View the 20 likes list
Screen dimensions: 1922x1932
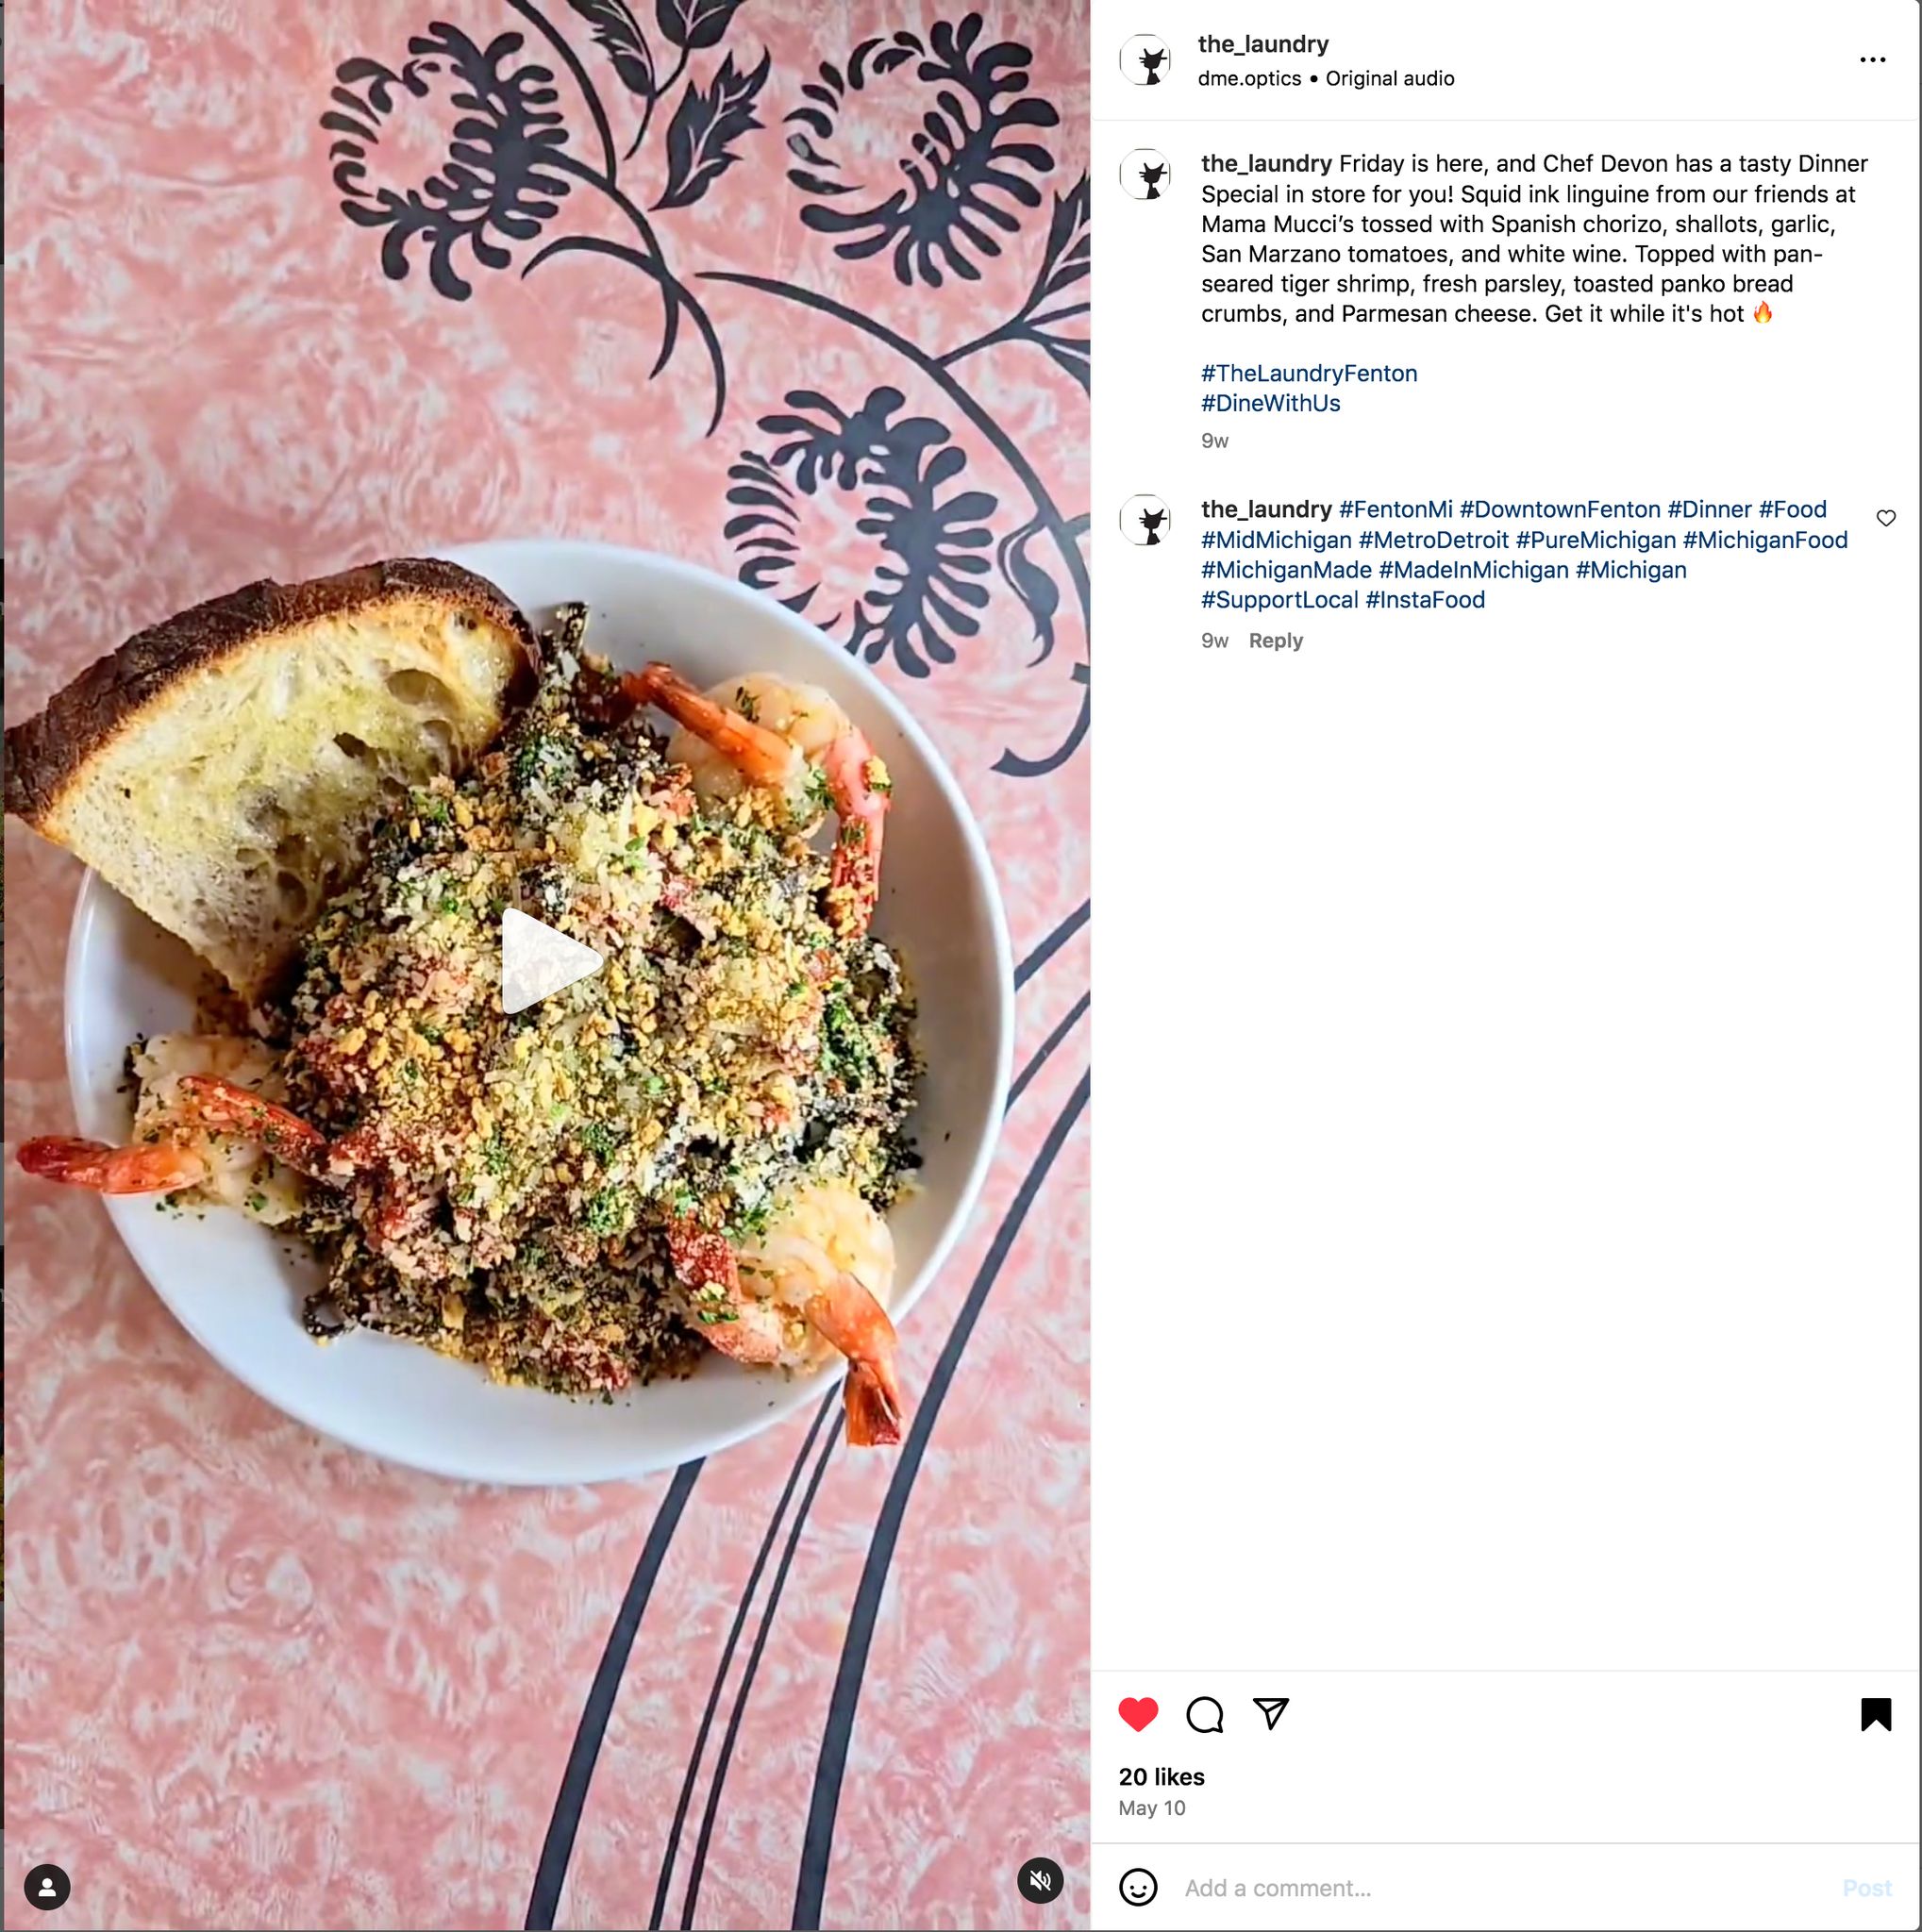pyautogui.click(x=1161, y=1776)
